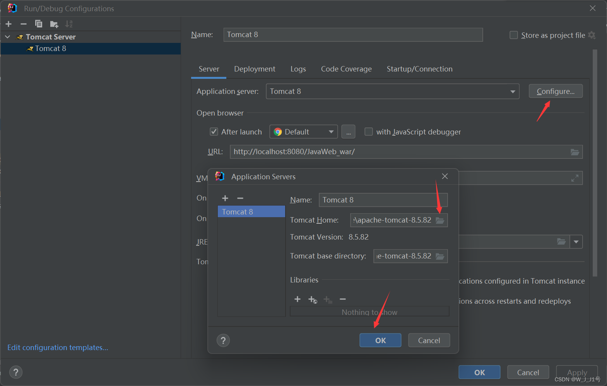The width and height of the screenshot is (607, 386).
Task: Create new folder icon in configurations toolbar
Action: (54, 24)
